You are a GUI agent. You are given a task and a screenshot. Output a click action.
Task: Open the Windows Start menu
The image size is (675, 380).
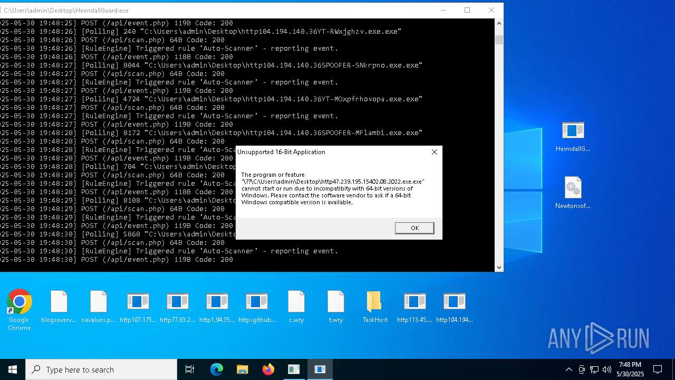[13, 369]
